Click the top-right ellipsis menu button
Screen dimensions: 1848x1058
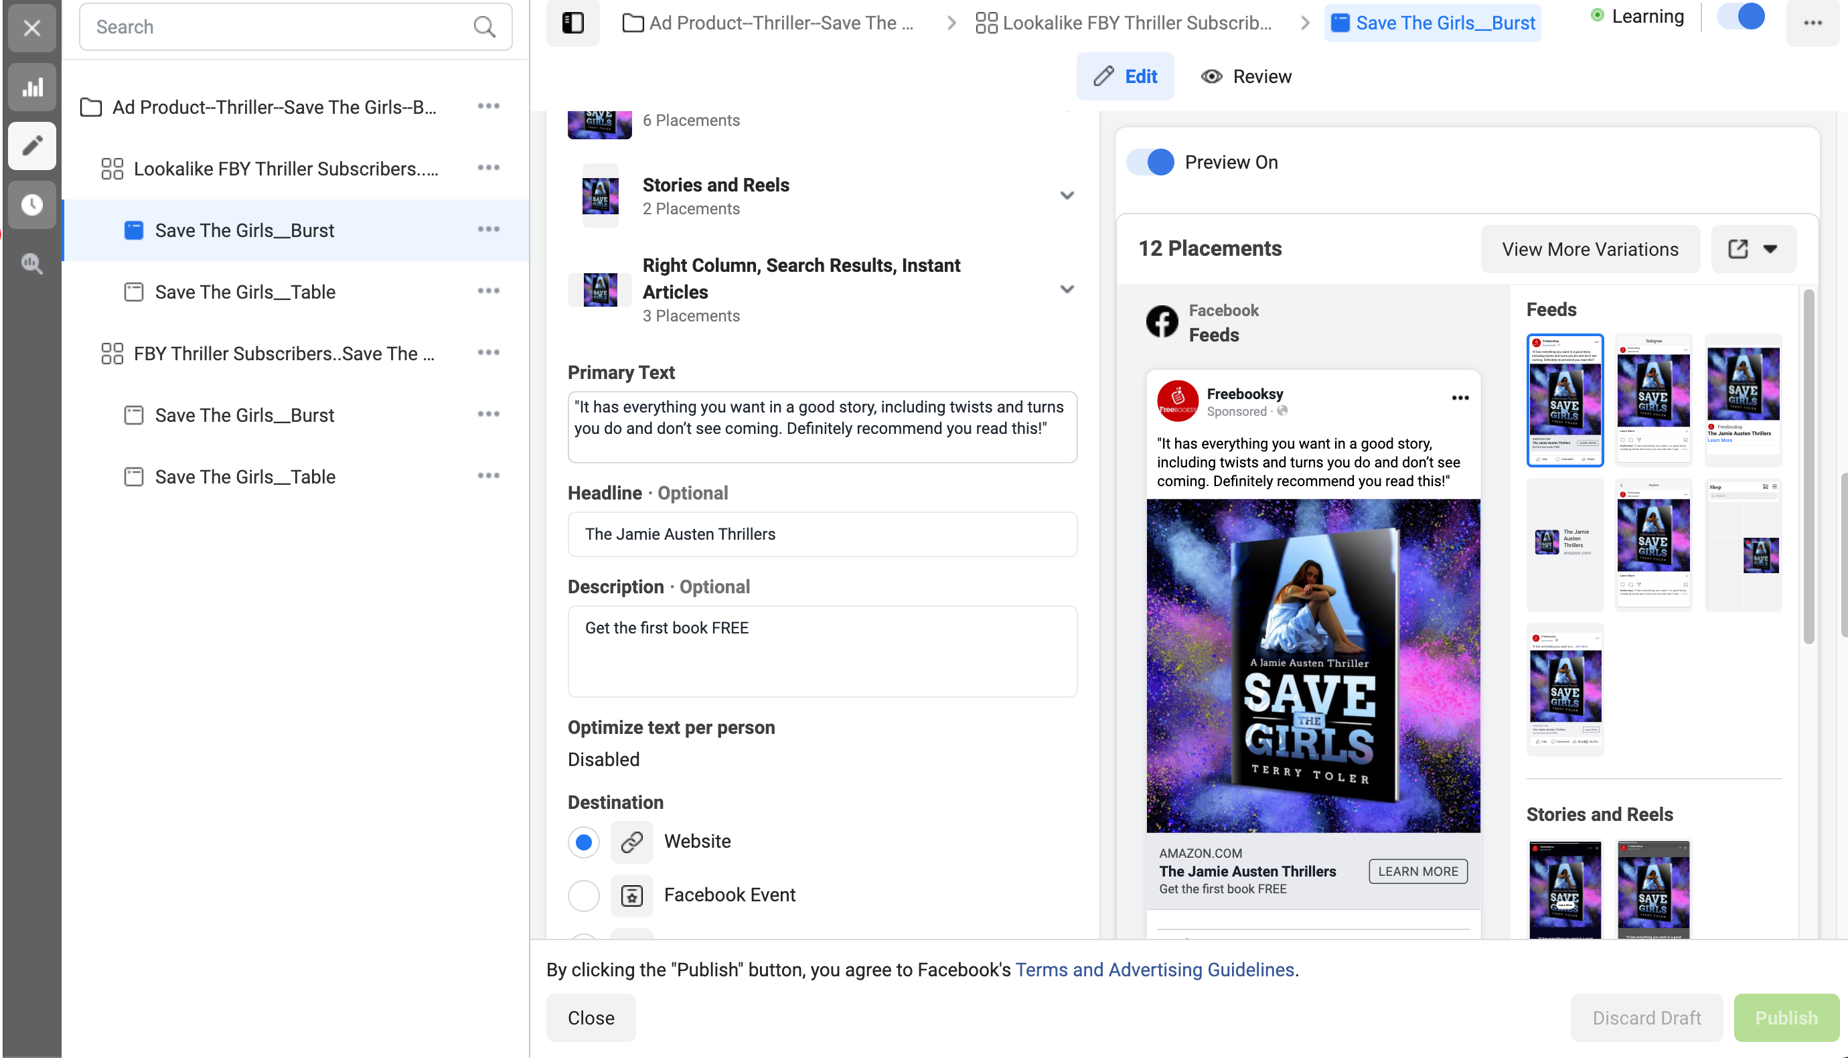point(1813,23)
